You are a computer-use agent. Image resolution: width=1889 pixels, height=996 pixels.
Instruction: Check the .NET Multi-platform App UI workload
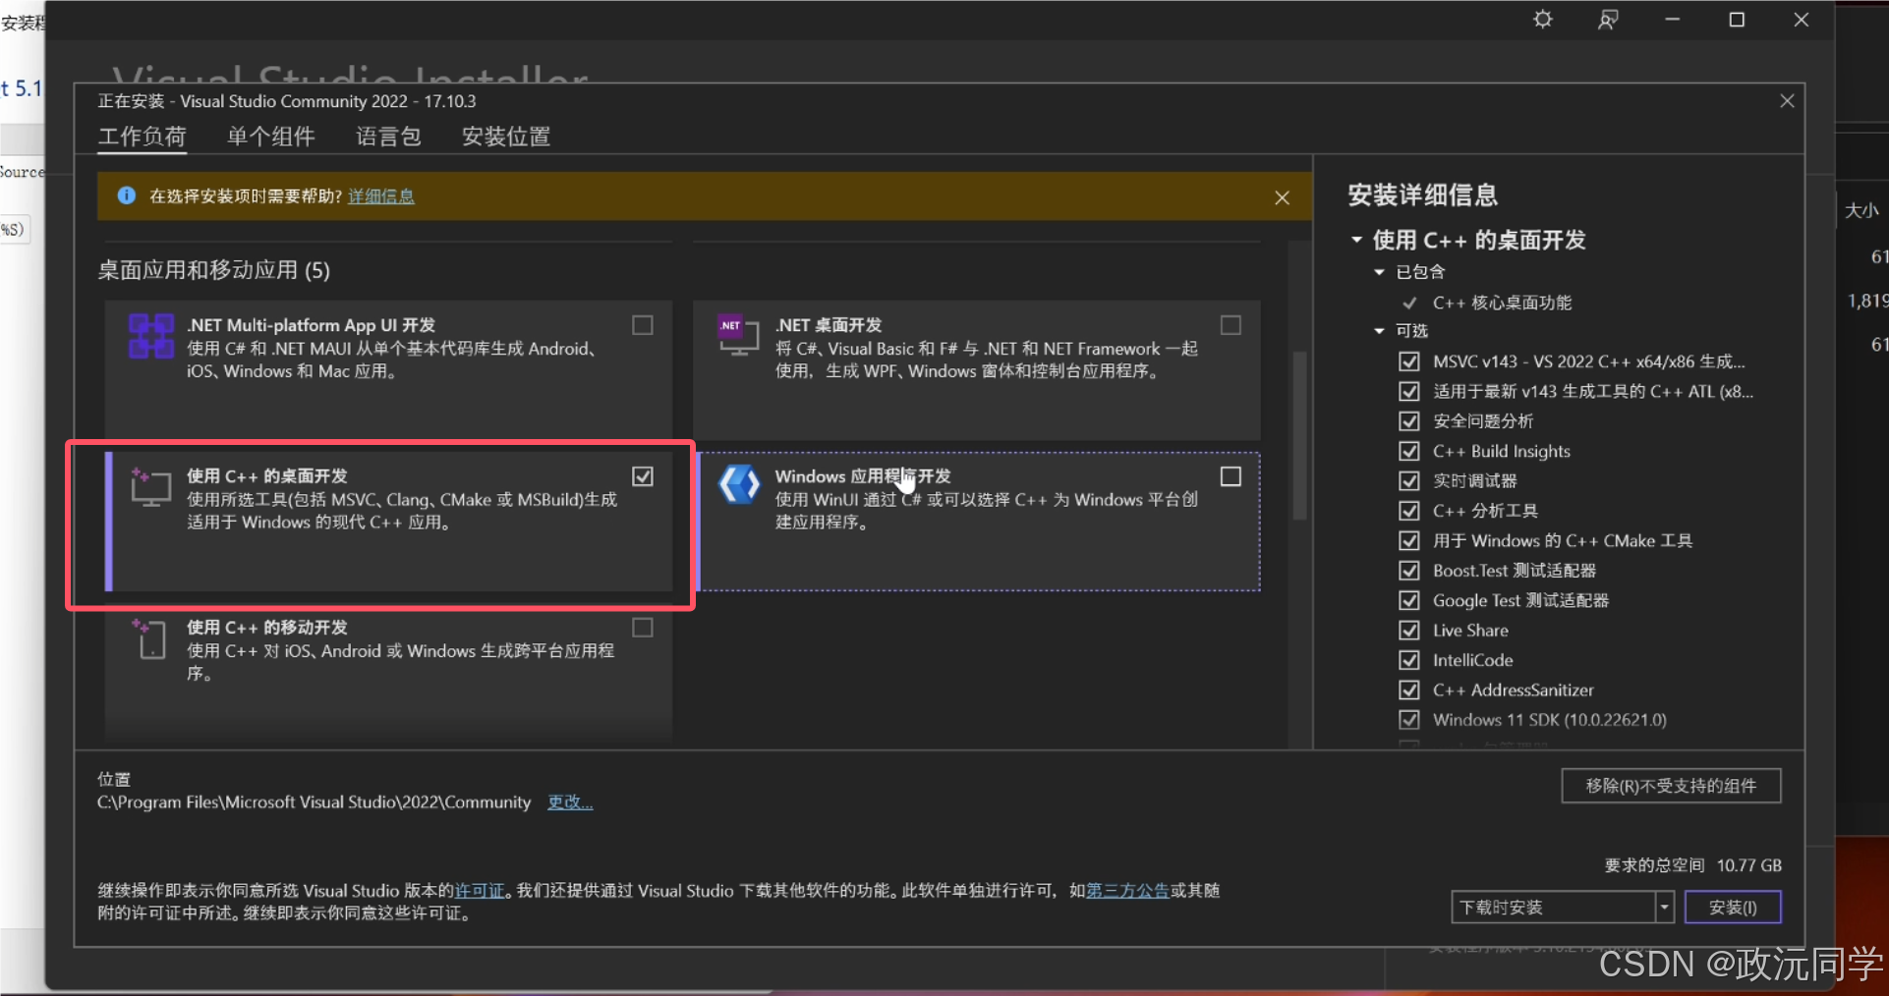(643, 325)
